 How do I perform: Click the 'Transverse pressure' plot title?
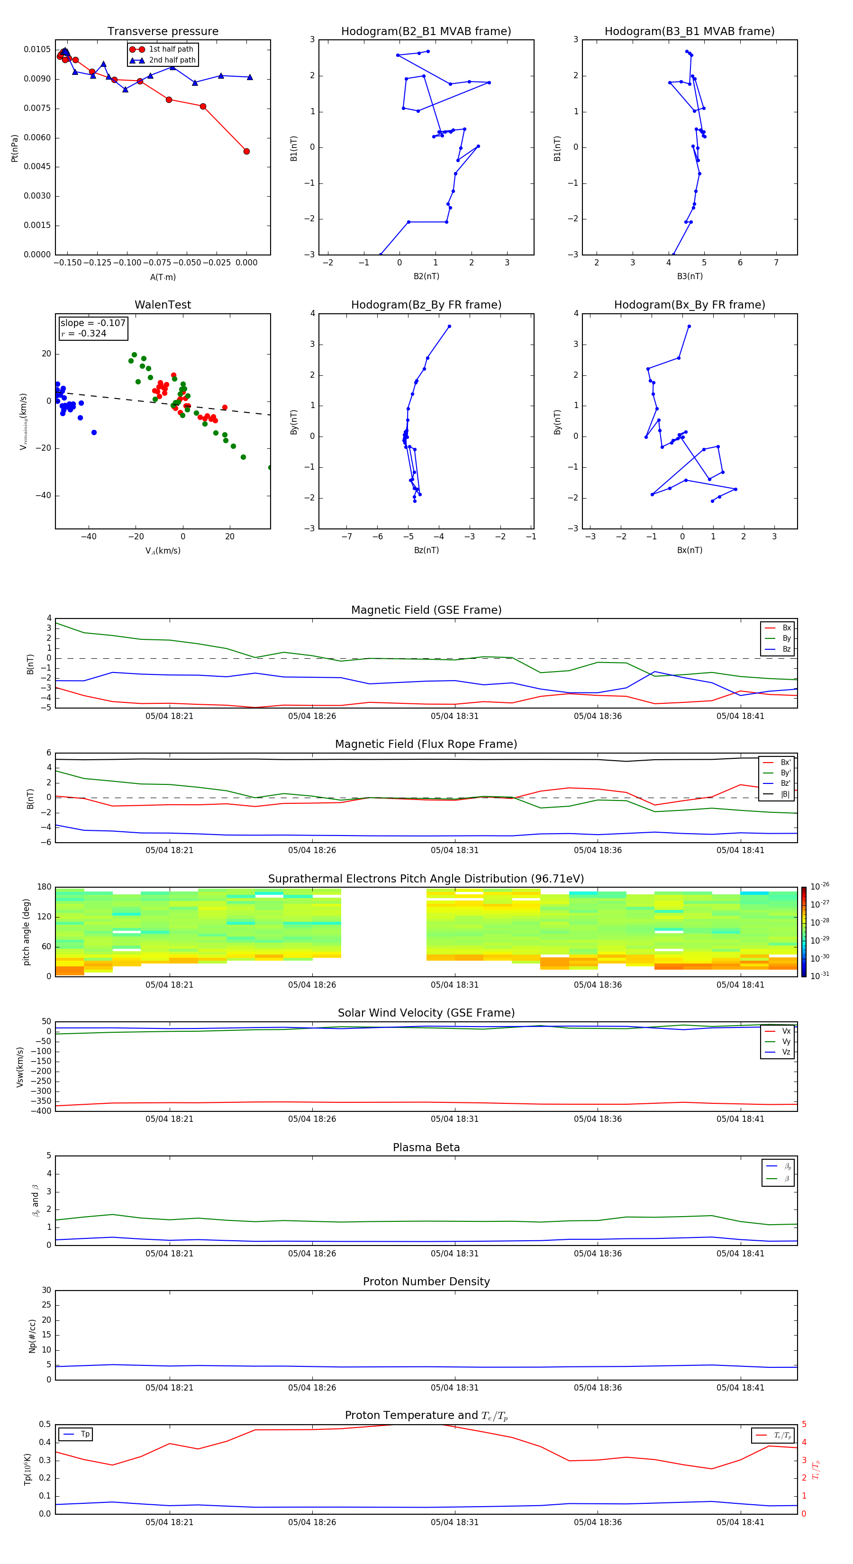click(163, 32)
